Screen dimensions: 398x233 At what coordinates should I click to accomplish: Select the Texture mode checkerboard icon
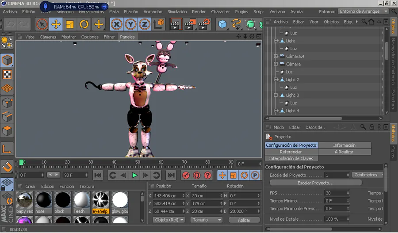click(x=7, y=74)
